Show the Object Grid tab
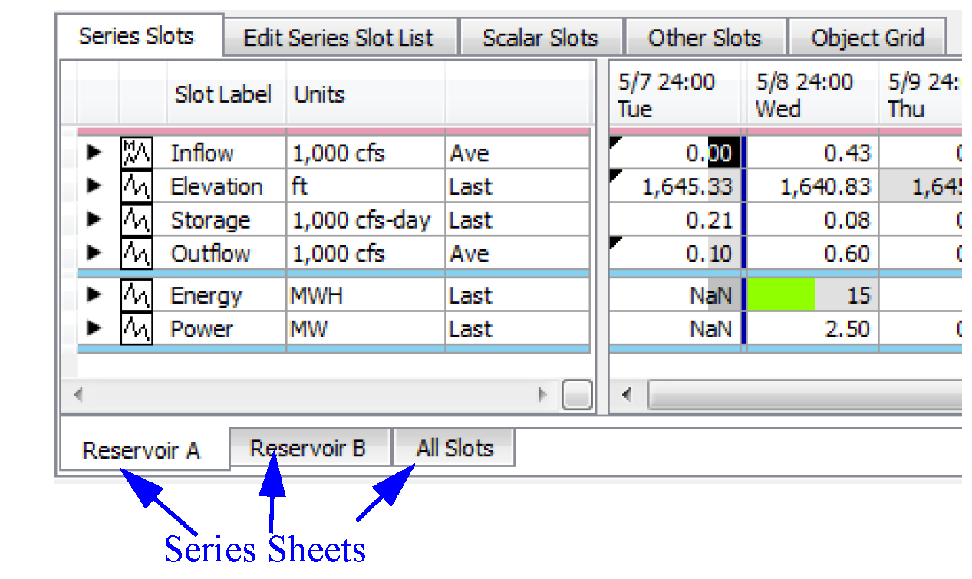This screenshot has width=972, height=579. [x=868, y=38]
